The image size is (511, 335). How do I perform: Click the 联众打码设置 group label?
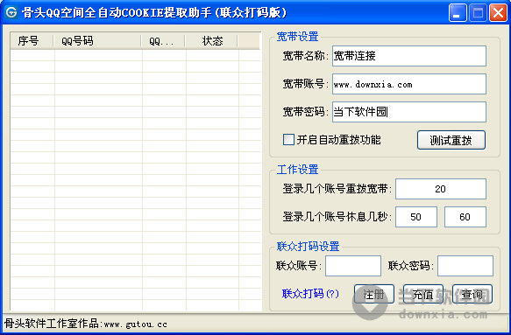pos(308,246)
